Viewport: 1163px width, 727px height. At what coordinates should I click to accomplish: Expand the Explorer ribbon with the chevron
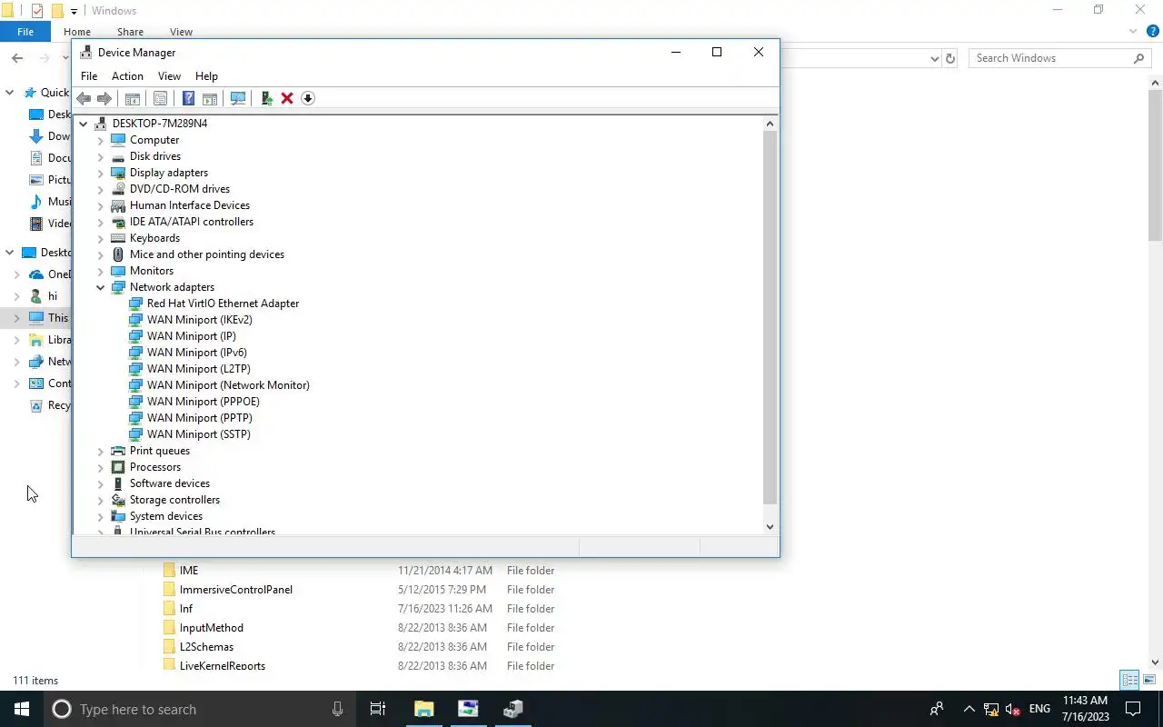click(x=1133, y=32)
